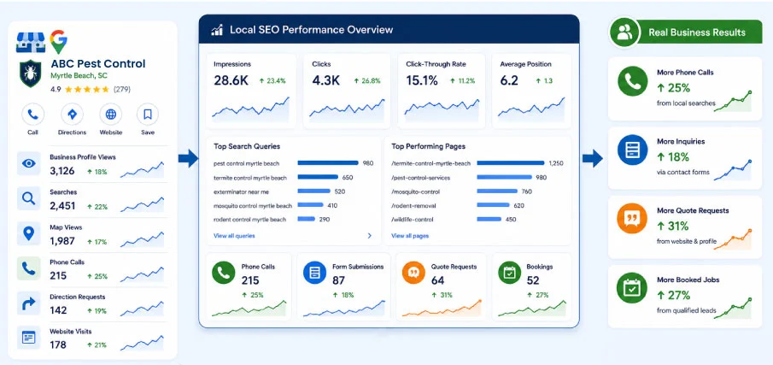Click the Business Profile Views eye icon

pos(29,164)
